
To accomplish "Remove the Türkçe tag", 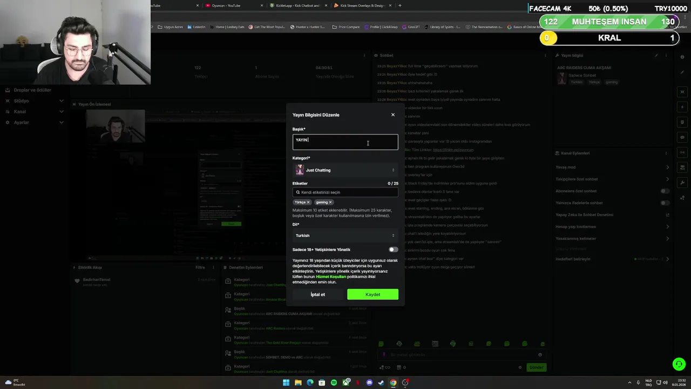I will coord(308,202).
